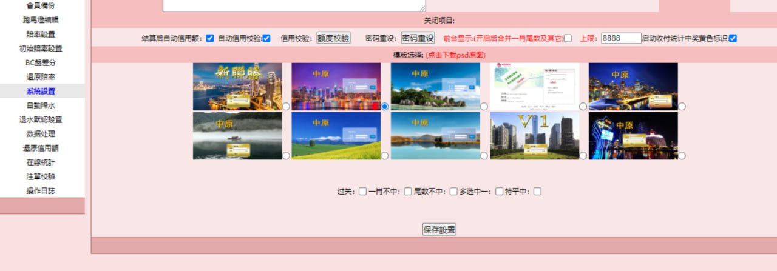Image resolution: width=777 pixels, height=271 pixels.
Task: Enable the 一肖不中 checkbox
Action: click(408, 192)
